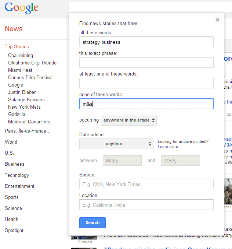Select the Paris, Île-de-France section

pos(28,131)
